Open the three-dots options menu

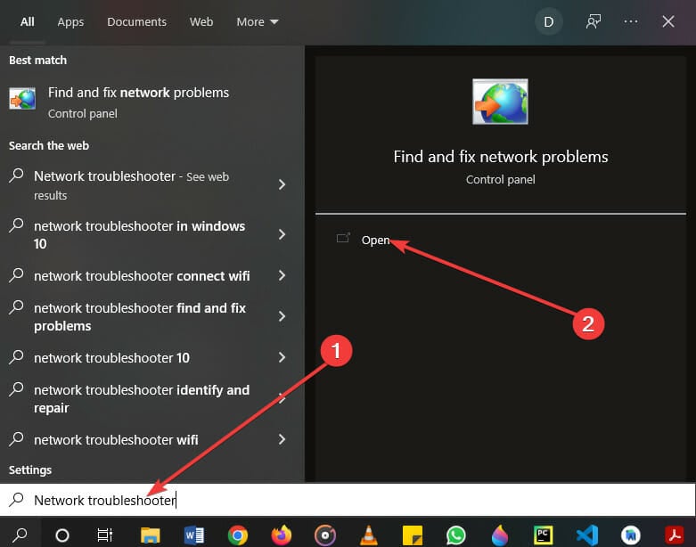pyautogui.click(x=631, y=21)
